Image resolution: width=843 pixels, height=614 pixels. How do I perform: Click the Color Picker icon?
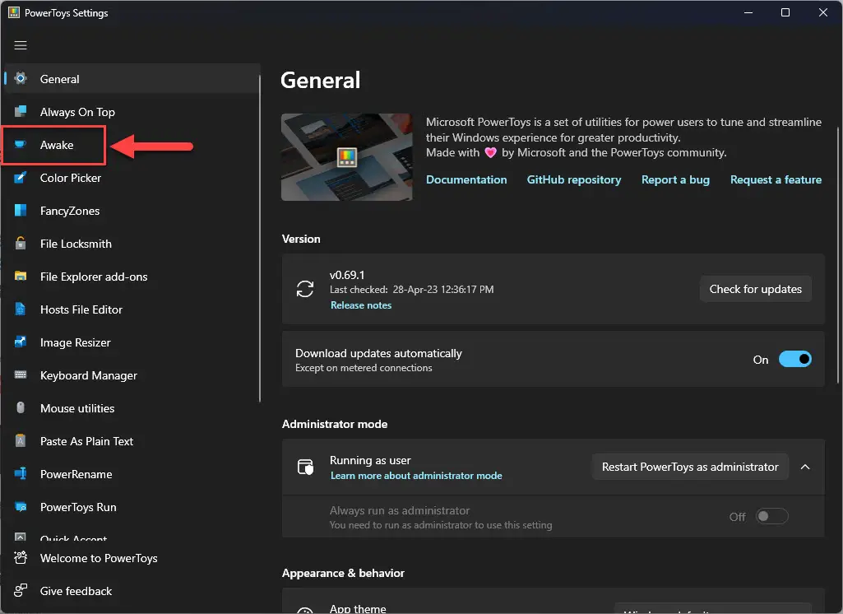point(21,178)
